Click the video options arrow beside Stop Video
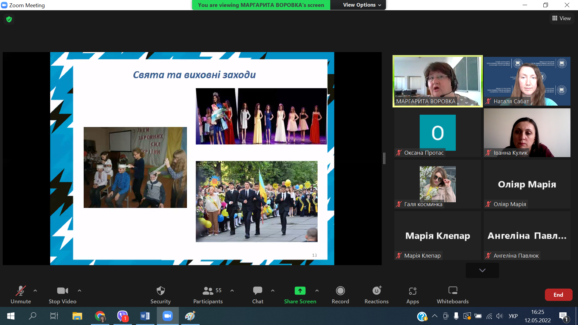Screen dimensions: 578x325 tap(79, 291)
